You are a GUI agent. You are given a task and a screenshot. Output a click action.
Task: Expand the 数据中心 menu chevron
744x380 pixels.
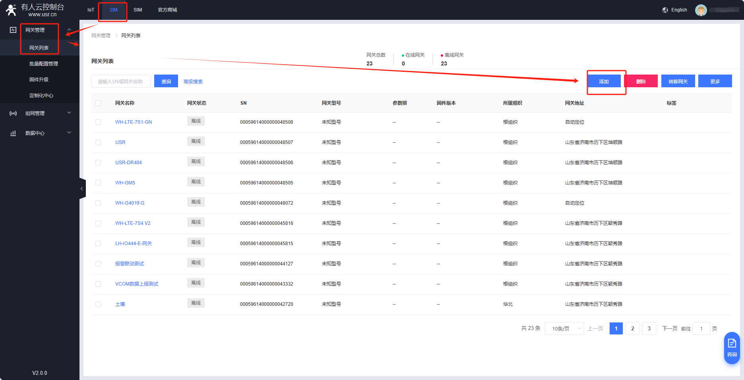[x=69, y=133]
